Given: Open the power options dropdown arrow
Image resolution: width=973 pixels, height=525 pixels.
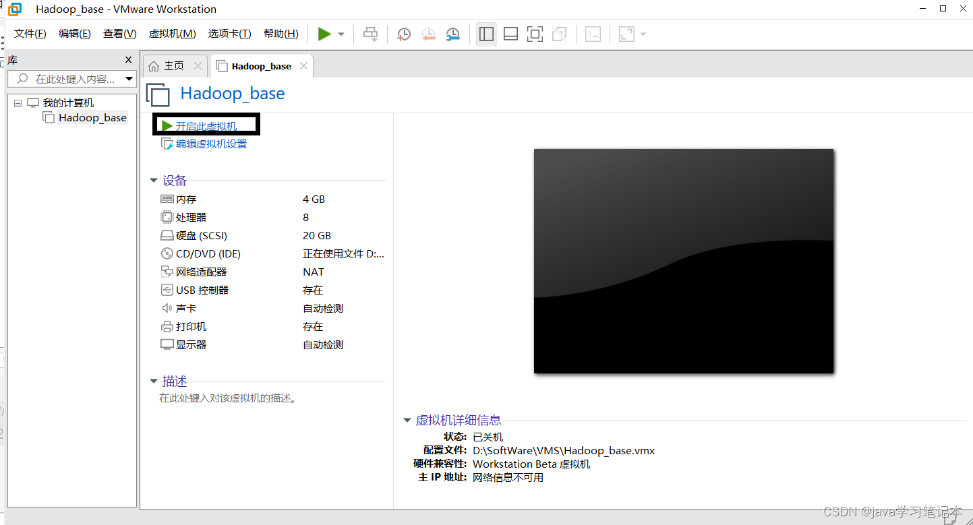Looking at the screenshot, I should pyautogui.click(x=341, y=34).
